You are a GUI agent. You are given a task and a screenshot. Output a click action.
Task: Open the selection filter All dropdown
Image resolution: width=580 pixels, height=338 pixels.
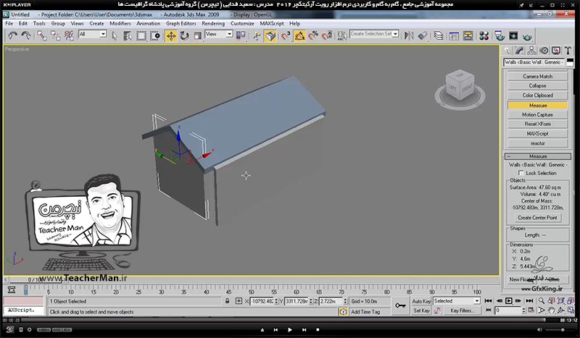click(93, 34)
